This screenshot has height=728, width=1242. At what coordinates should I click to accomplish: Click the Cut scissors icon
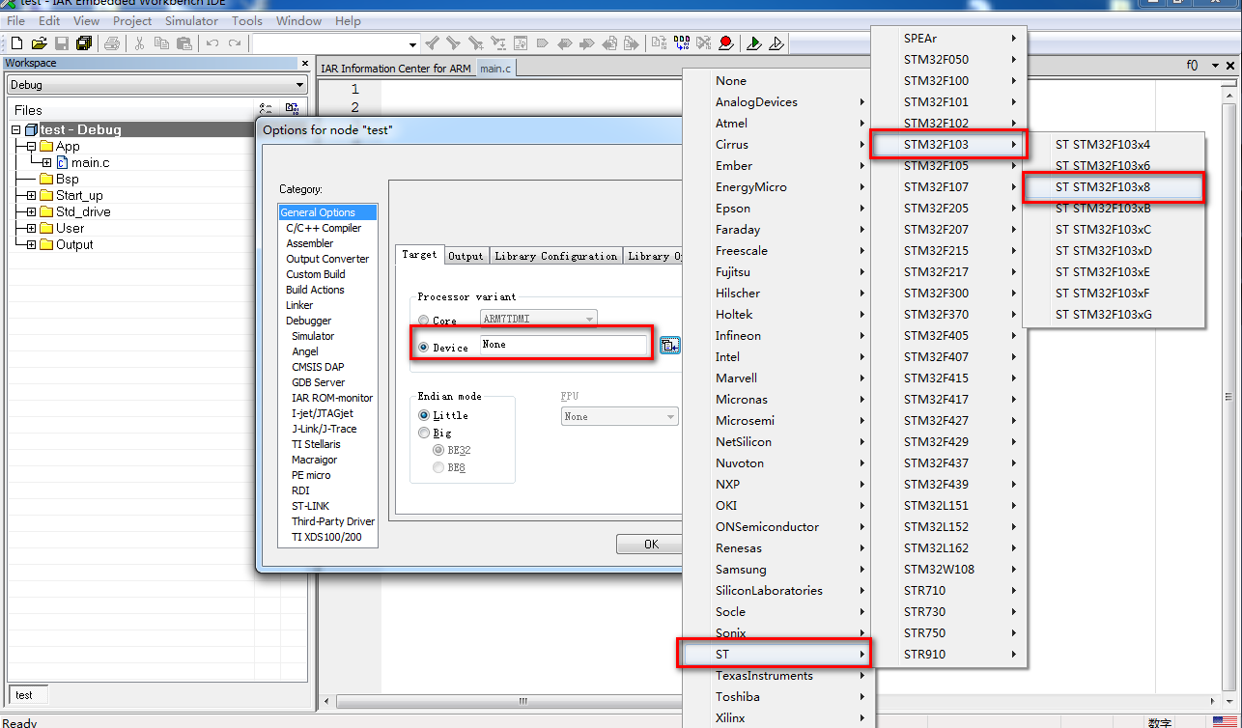[x=140, y=43]
